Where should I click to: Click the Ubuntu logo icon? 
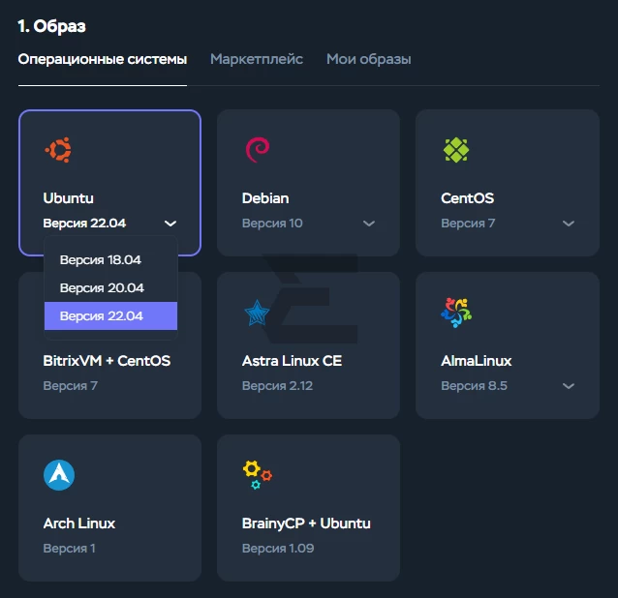pyautogui.click(x=58, y=150)
